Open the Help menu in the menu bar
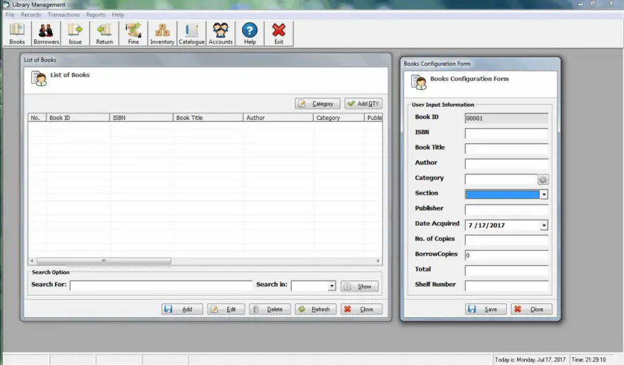Image resolution: width=624 pixels, height=365 pixels. (118, 15)
